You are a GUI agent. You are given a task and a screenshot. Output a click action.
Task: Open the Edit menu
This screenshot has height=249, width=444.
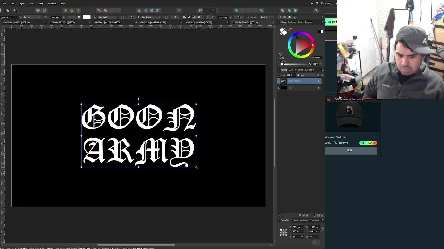[12, 3]
